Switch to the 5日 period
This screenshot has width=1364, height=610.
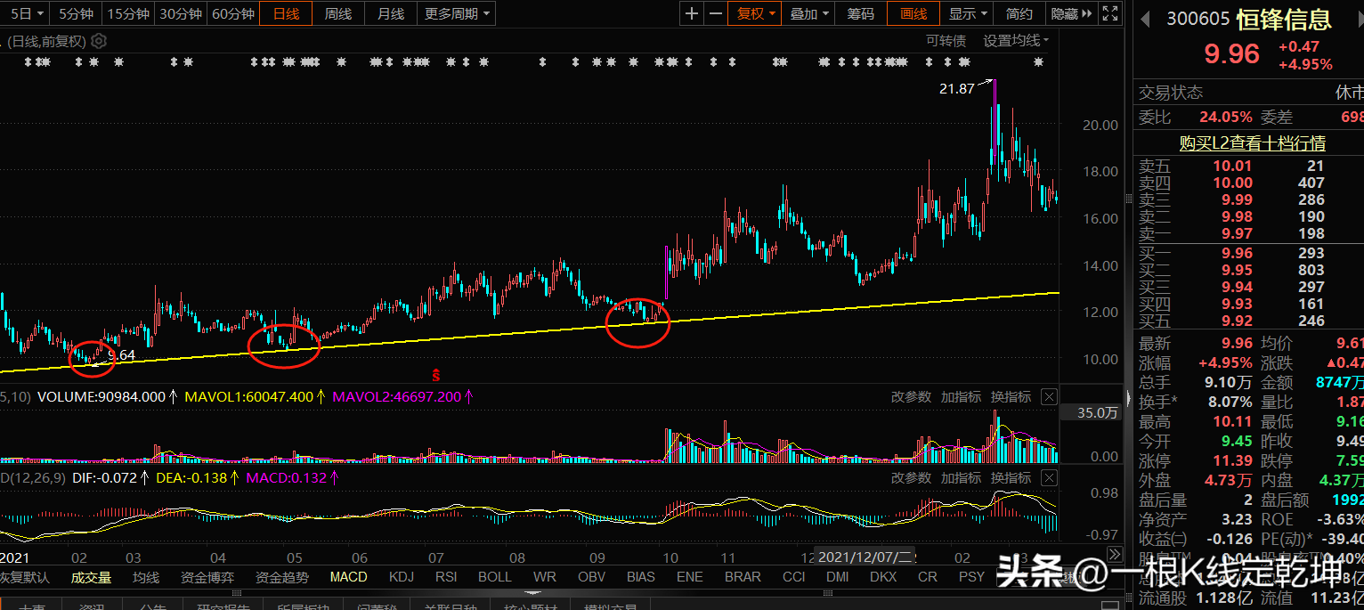25,13
